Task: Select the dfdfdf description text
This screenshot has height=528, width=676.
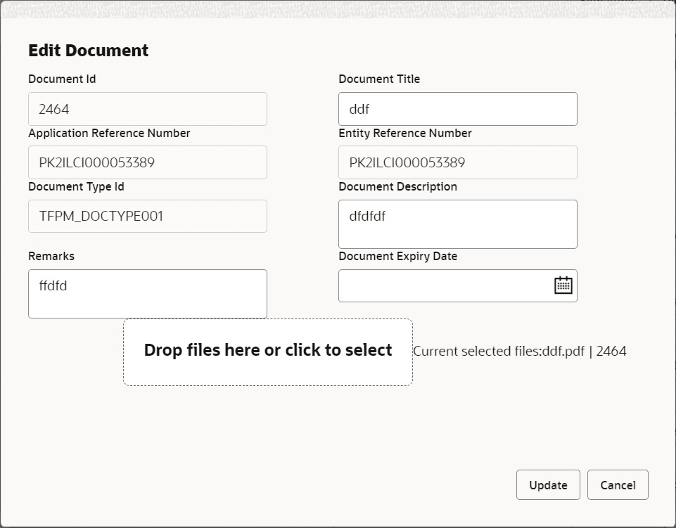Action: point(366,217)
